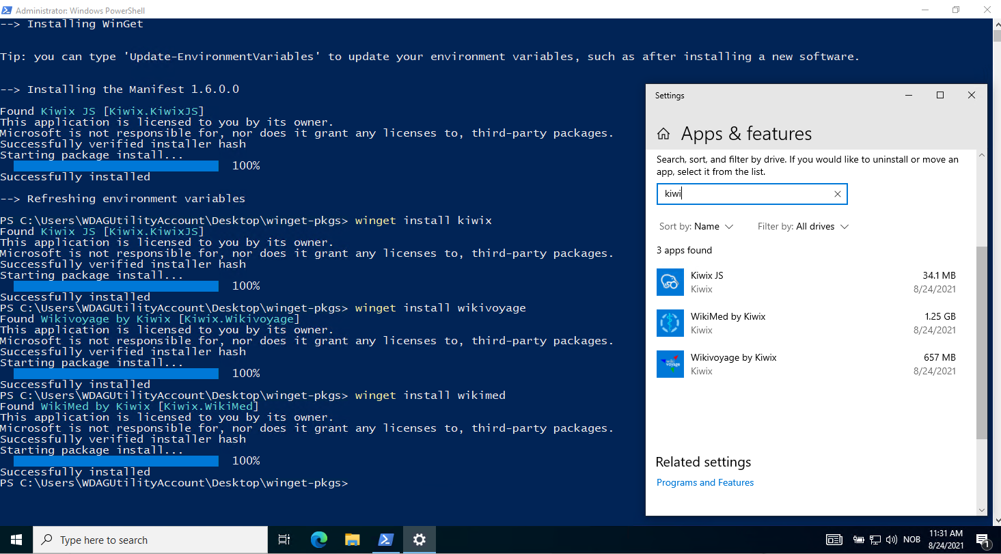Open File Explorer from the taskbar
Image resolution: width=1001 pixels, height=554 pixels.
[x=352, y=540]
